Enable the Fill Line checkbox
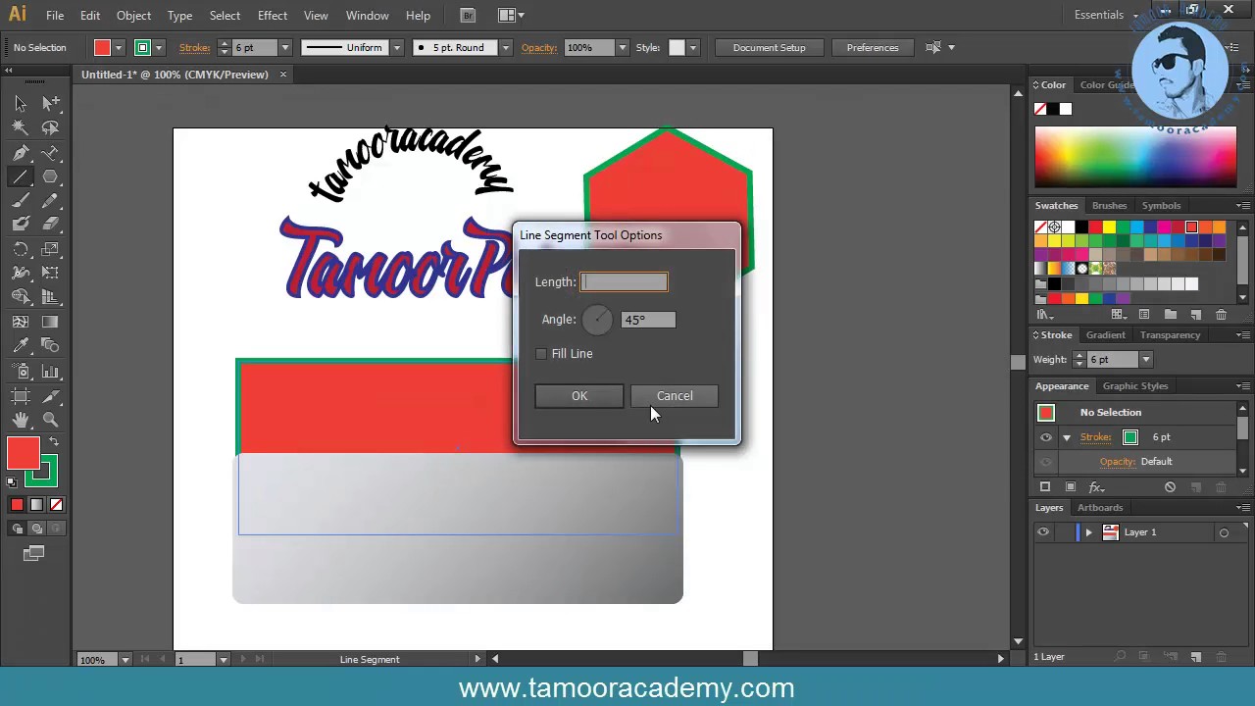 pyautogui.click(x=541, y=354)
